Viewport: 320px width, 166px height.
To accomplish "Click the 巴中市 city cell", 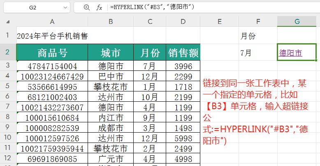I will pyautogui.click(x=111, y=77).
